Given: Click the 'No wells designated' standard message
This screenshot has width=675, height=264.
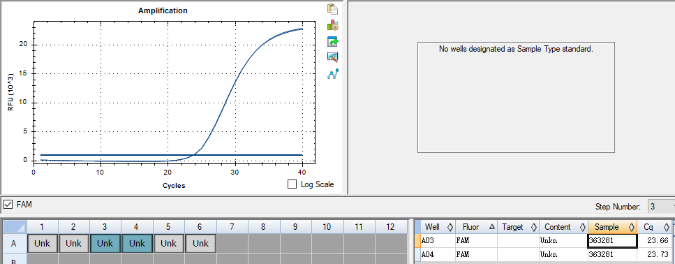Looking at the screenshot, I should (516, 49).
